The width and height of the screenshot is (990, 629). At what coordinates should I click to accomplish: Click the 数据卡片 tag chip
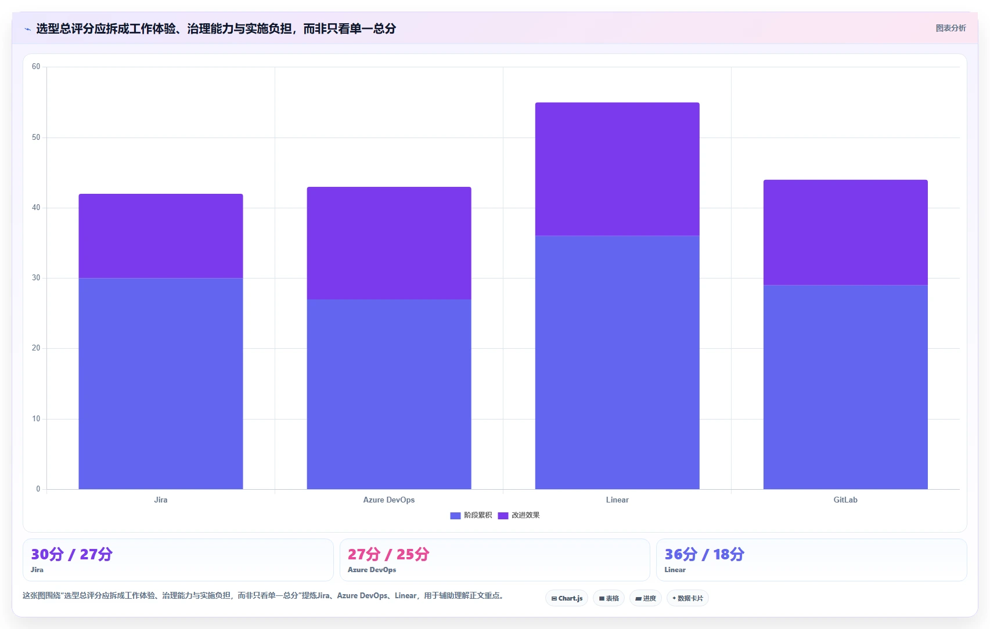click(x=687, y=598)
